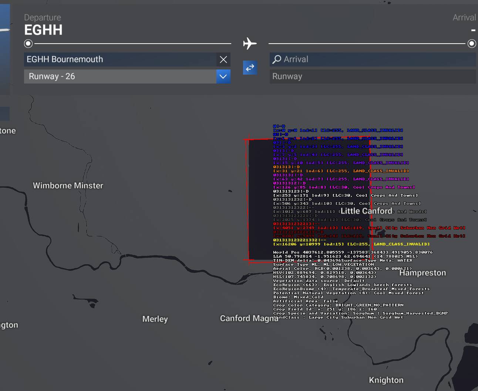Screen dimensions: 478x391
Task: Choose the Merley map label
Action: [x=155, y=319]
